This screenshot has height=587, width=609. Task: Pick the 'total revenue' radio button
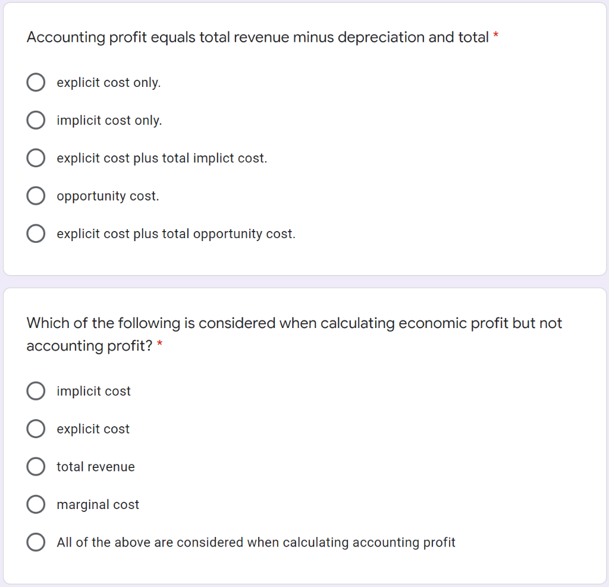[x=36, y=467]
